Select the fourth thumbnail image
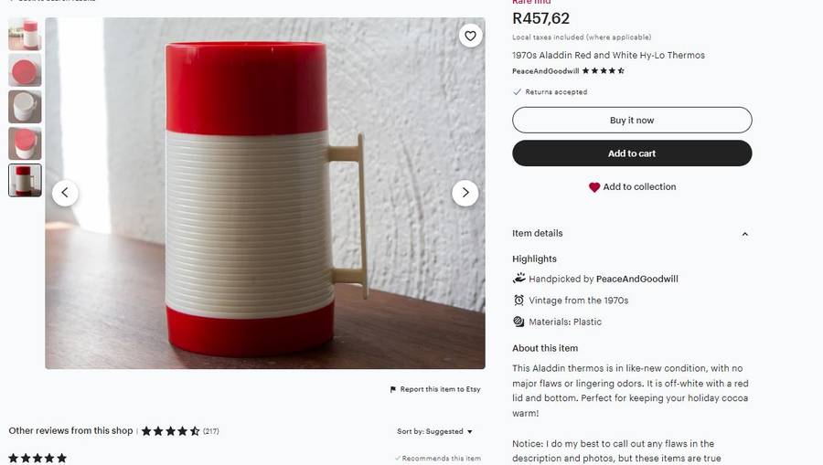 click(25, 143)
